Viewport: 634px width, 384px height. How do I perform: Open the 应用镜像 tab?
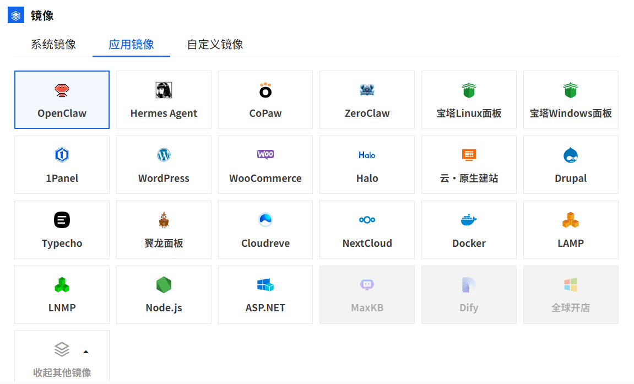(x=132, y=45)
